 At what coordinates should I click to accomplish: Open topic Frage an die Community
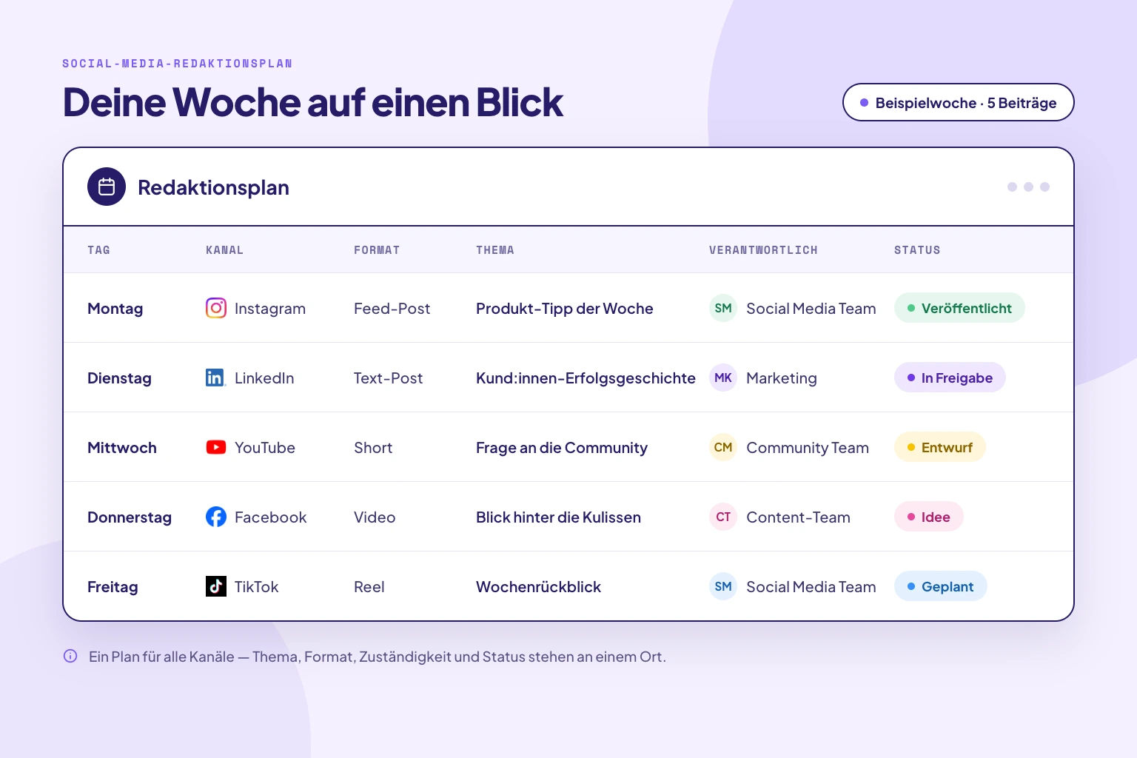(x=562, y=448)
